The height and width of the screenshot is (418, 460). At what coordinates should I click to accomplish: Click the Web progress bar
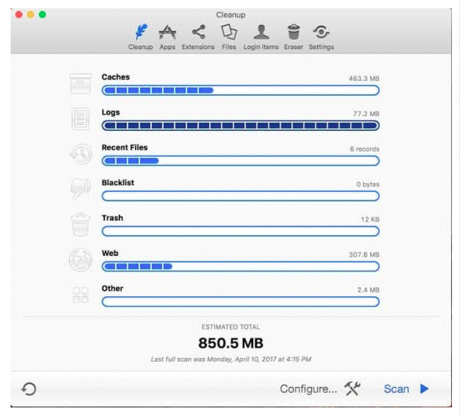pos(241,266)
